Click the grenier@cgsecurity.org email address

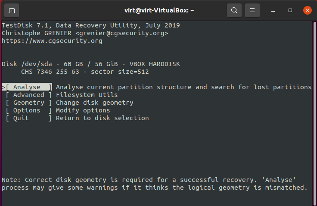pos(122,33)
